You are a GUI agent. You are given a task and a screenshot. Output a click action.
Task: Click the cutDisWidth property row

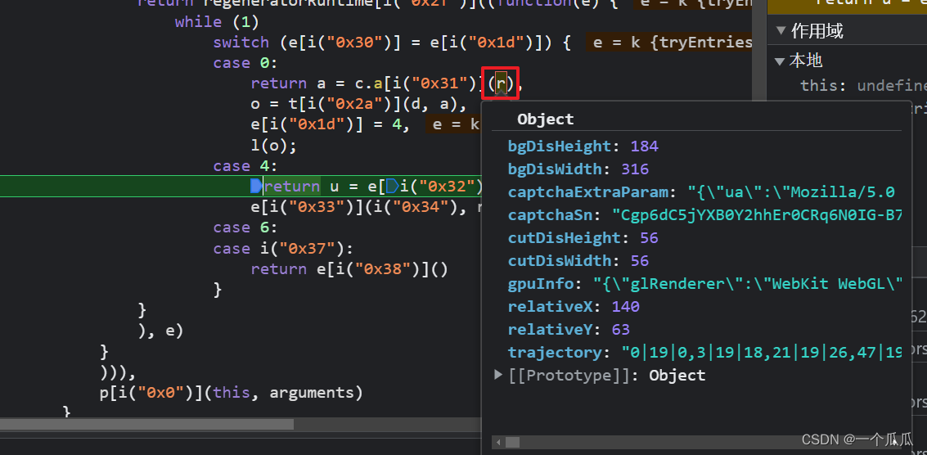pos(578,261)
